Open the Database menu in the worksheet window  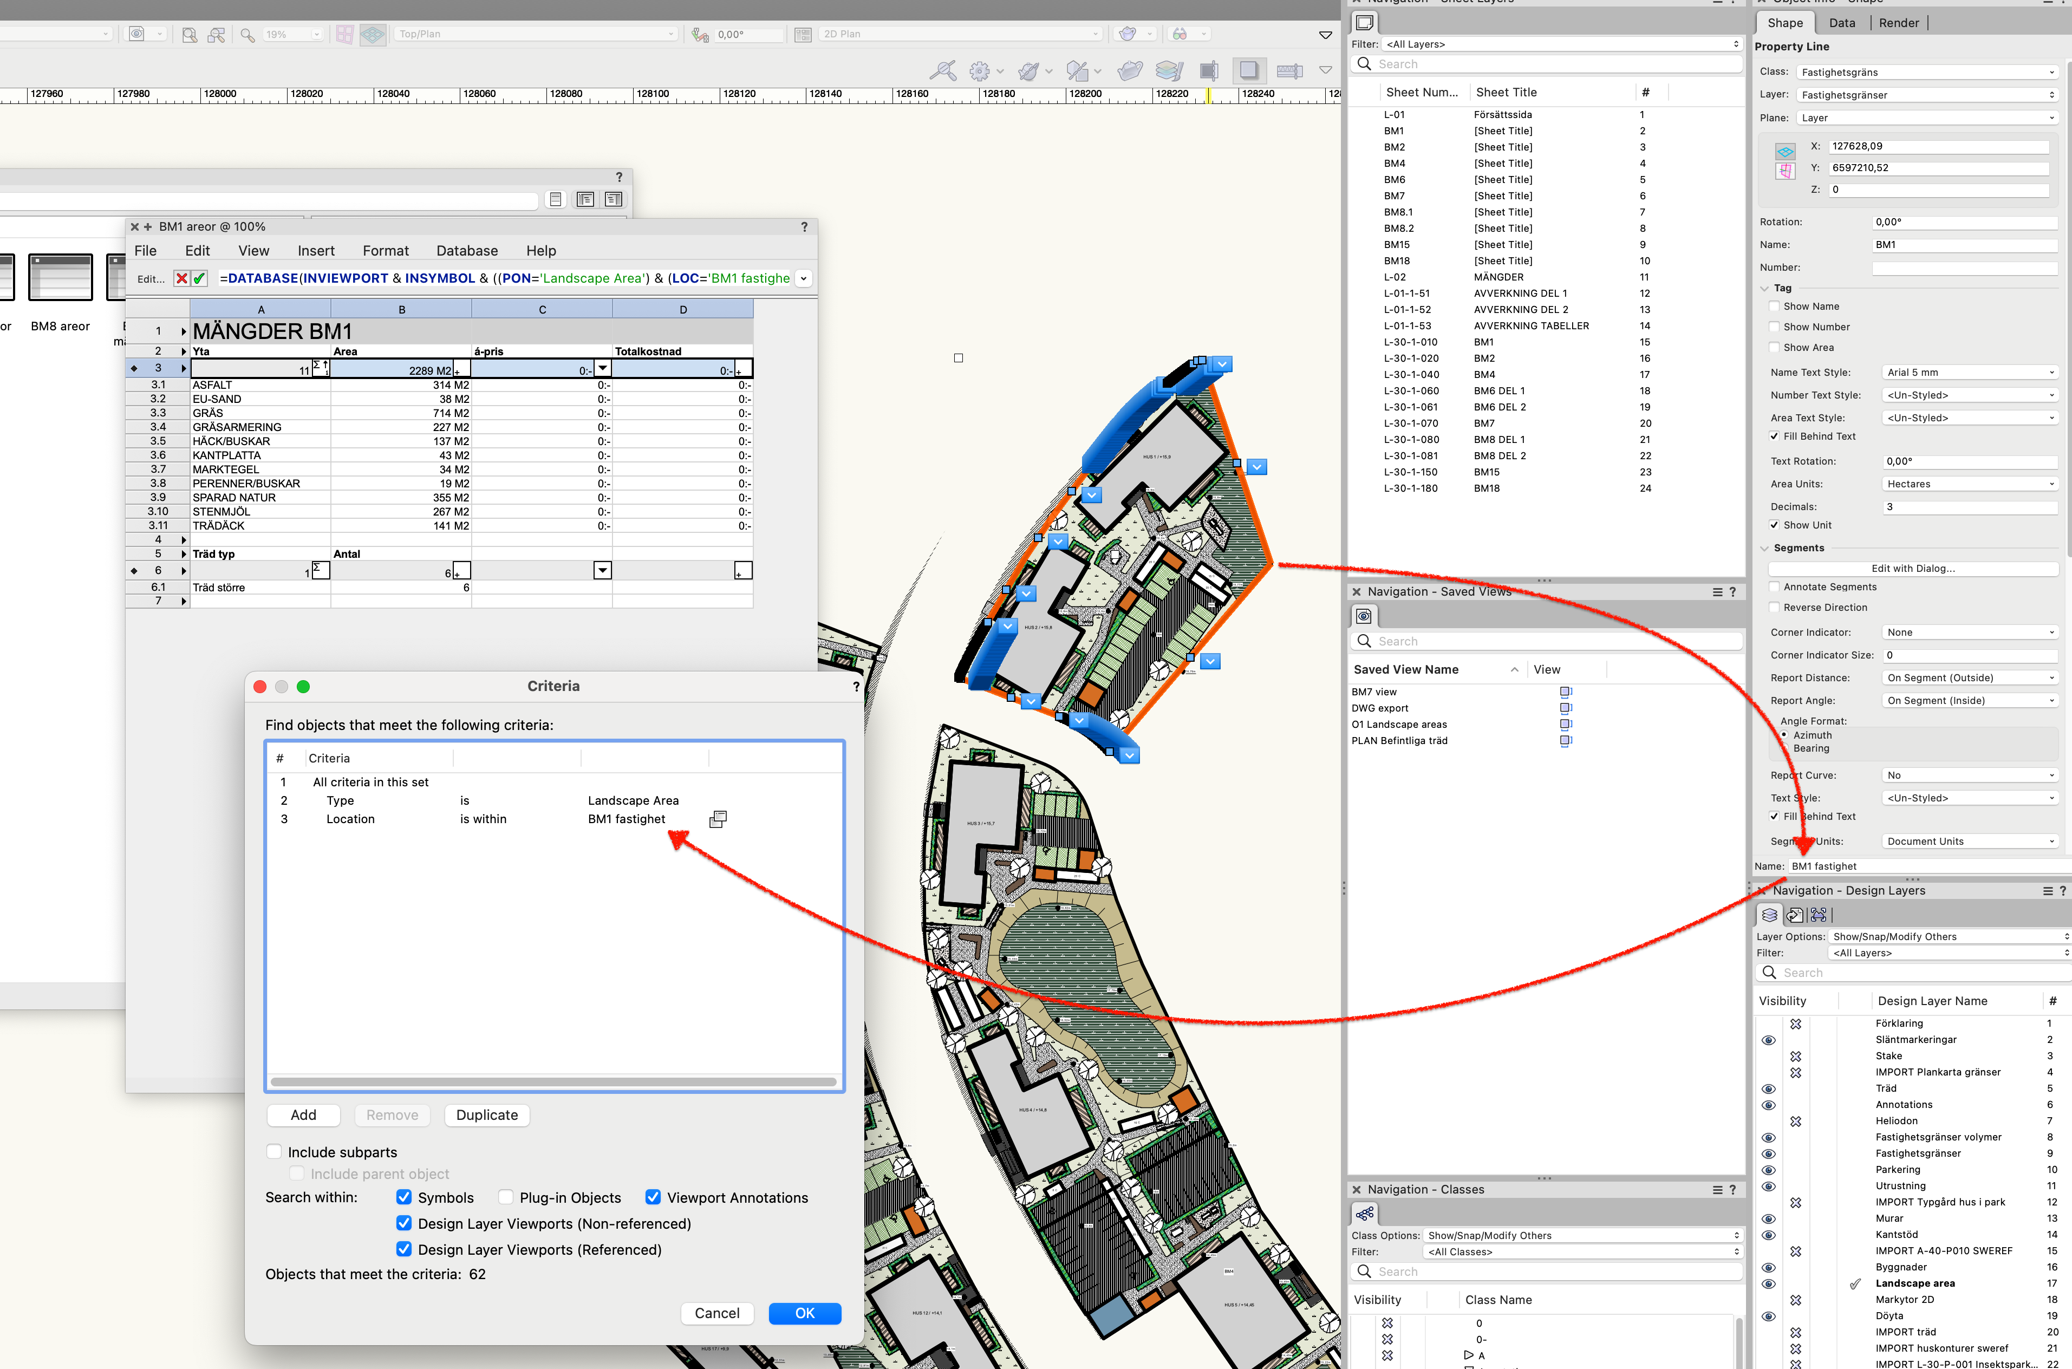pyautogui.click(x=466, y=251)
